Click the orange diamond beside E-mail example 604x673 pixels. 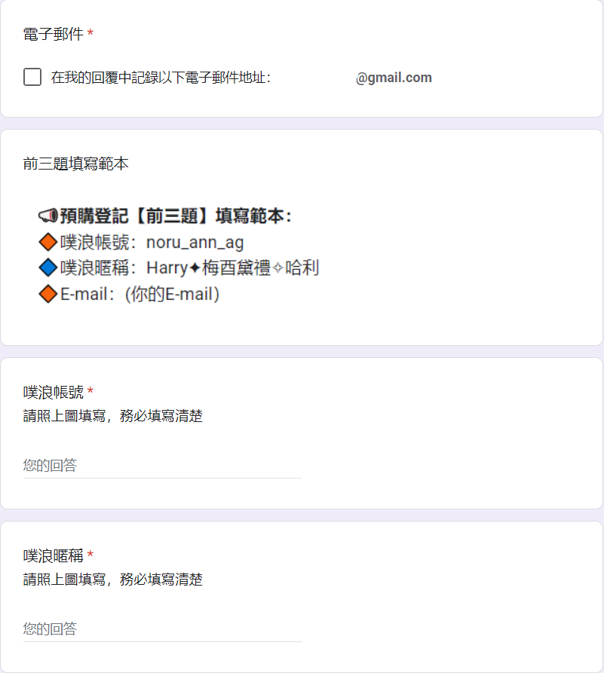48,294
